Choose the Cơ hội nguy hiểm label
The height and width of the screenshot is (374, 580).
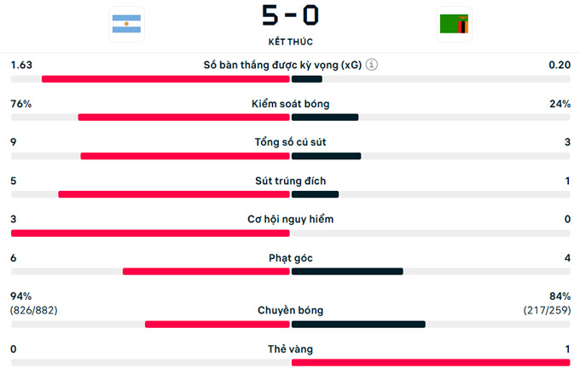coord(290,219)
